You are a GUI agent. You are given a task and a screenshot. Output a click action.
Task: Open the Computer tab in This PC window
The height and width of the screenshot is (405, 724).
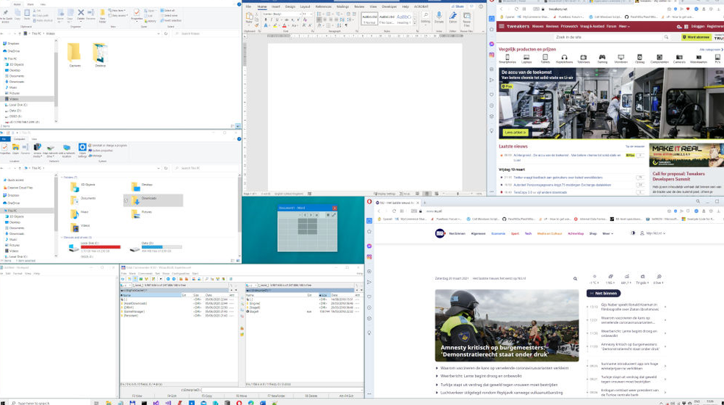pyautogui.click(x=20, y=139)
